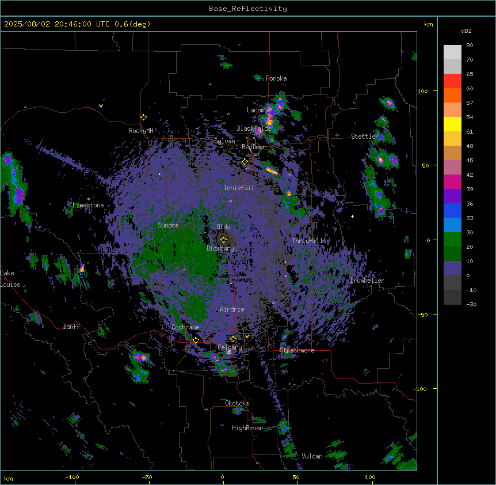Click the yellow diamond marker below Cochrane
Image resolution: width=496 pixels, height=485 pixels.
tap(196, 340)
